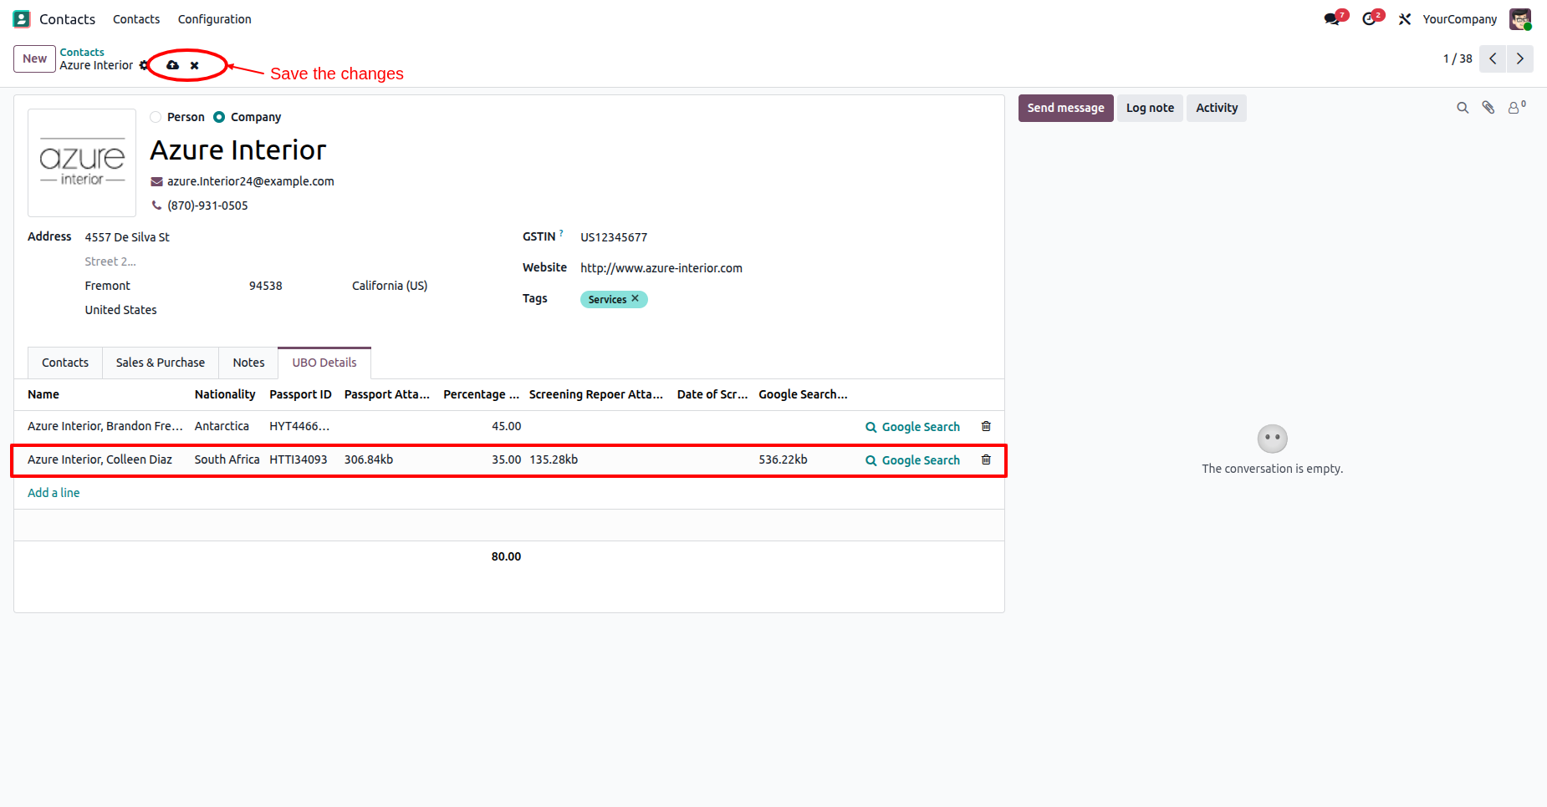Google Search for Brandon Freeman row

tap(912, 427)
